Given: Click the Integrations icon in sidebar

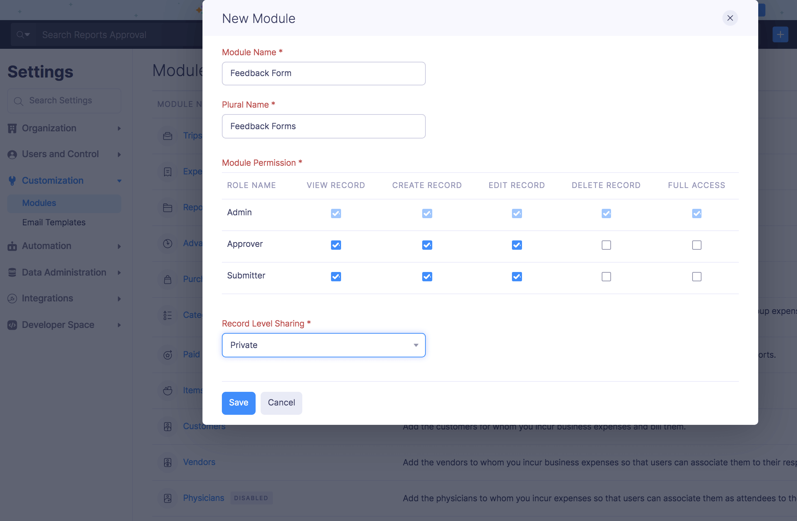Looking at the screenshot, I should (12, 299).
